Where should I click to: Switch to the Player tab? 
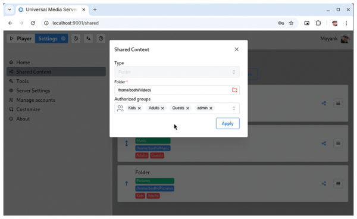click(21, 39)
